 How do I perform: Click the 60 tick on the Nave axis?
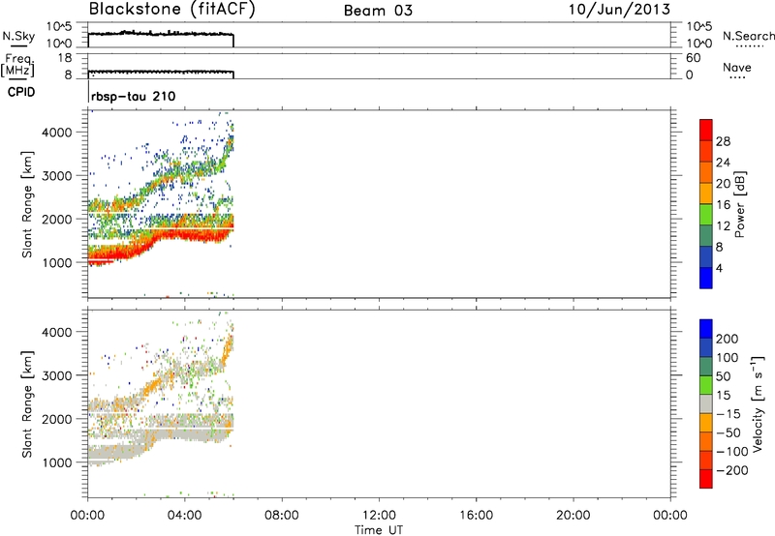[x=694, y=58]
